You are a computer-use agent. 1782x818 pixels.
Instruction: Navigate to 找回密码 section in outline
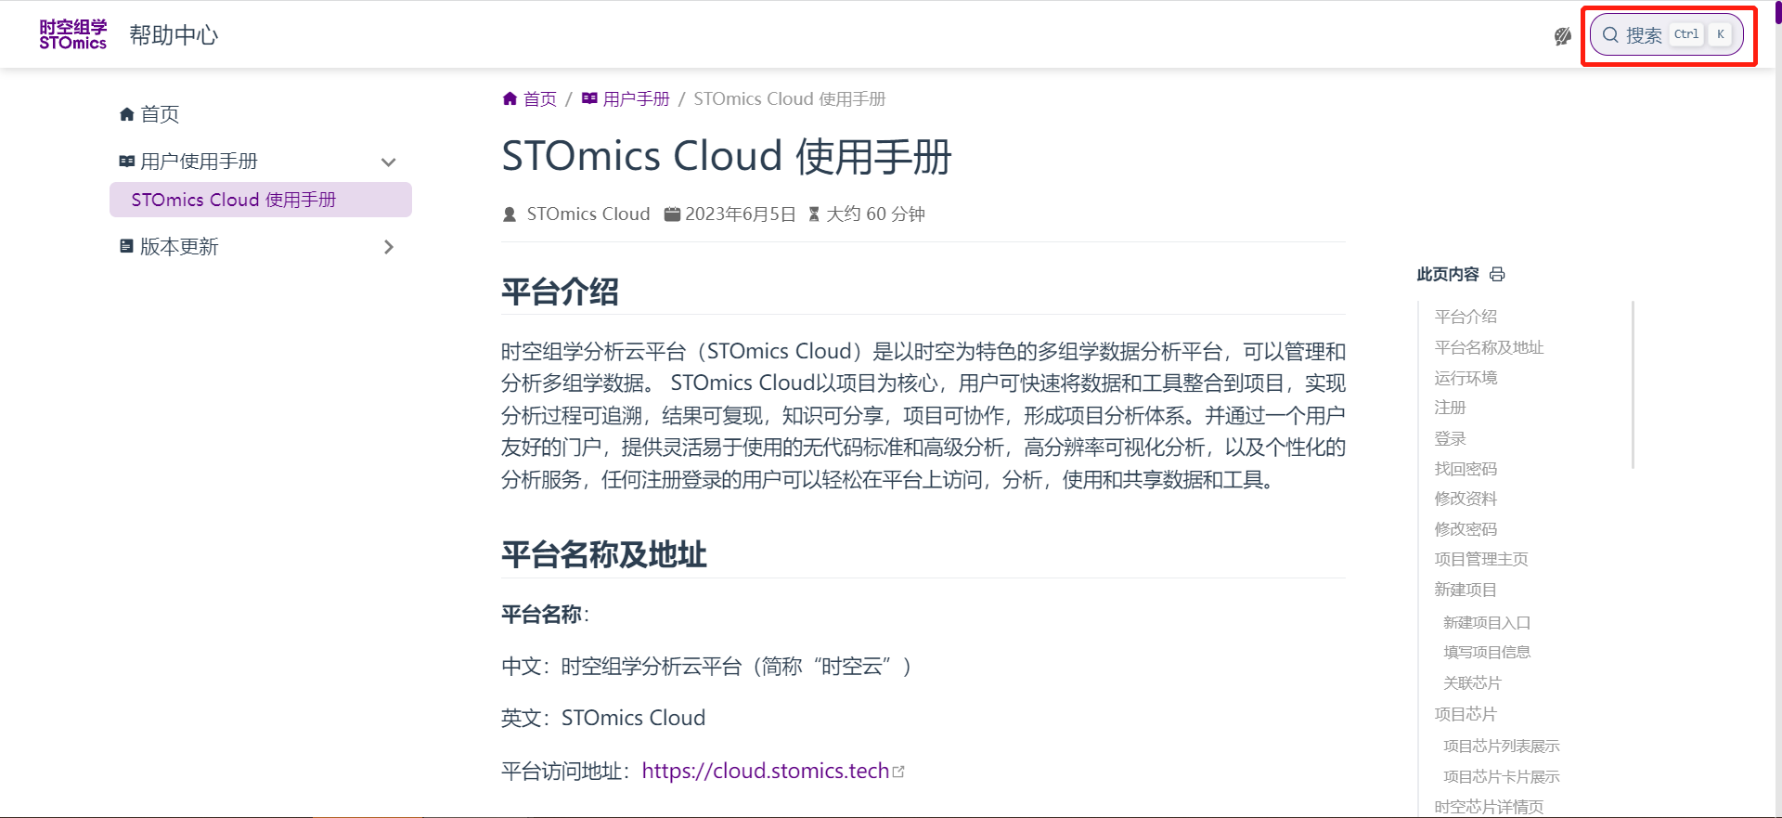[x=1466, y=469]
